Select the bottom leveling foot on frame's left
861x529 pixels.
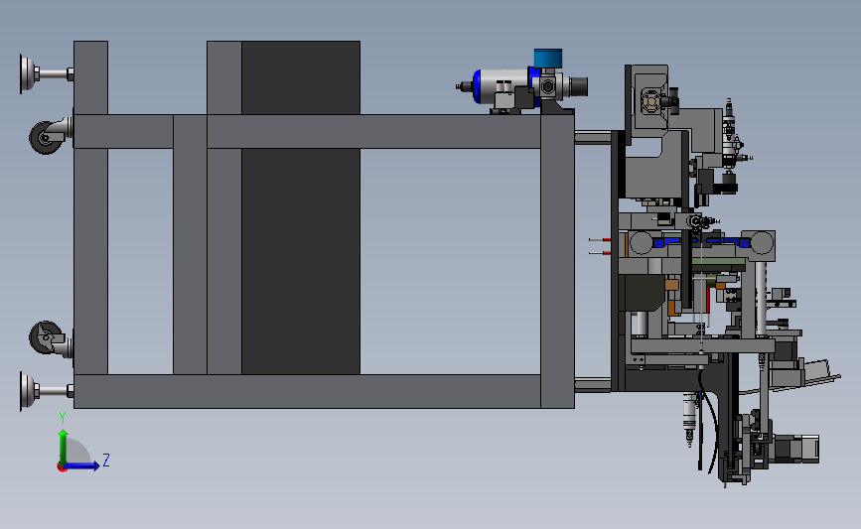pos(46,391)
